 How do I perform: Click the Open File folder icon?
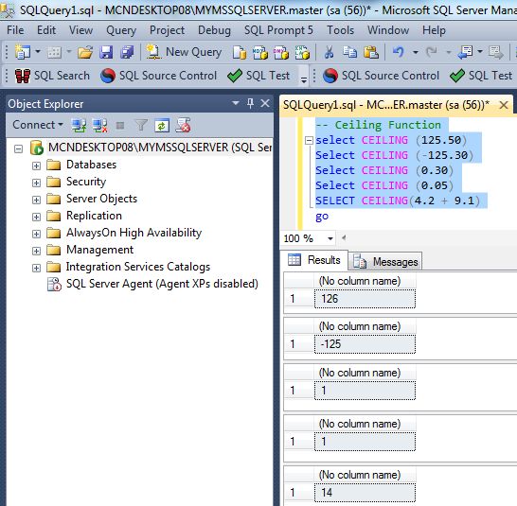[85, 52]
